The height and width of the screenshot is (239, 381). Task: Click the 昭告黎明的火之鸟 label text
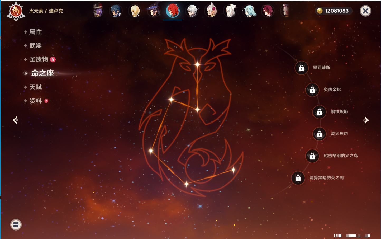tap(341, 156)
